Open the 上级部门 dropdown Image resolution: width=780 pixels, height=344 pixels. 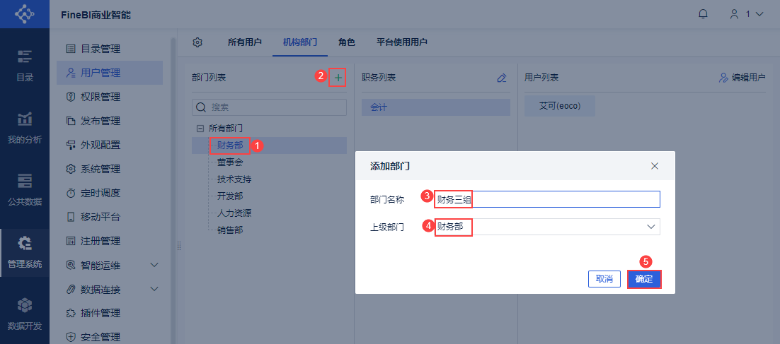650,227
